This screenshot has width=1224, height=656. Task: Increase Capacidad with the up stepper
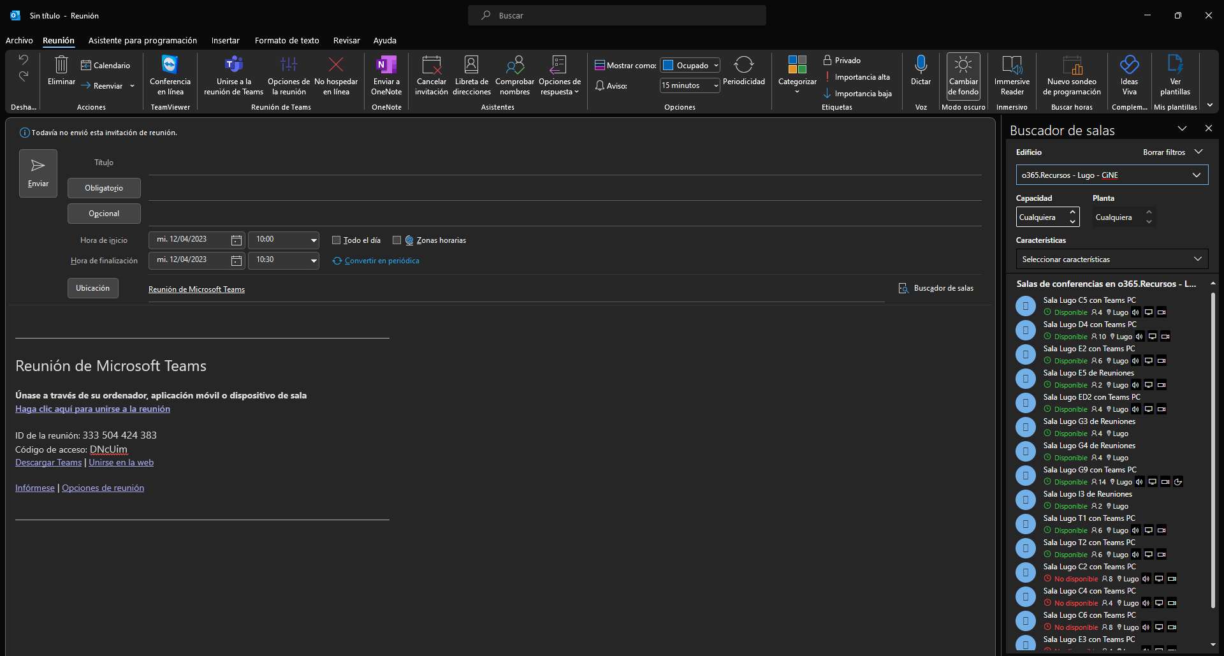click(x=1072, y=212)
